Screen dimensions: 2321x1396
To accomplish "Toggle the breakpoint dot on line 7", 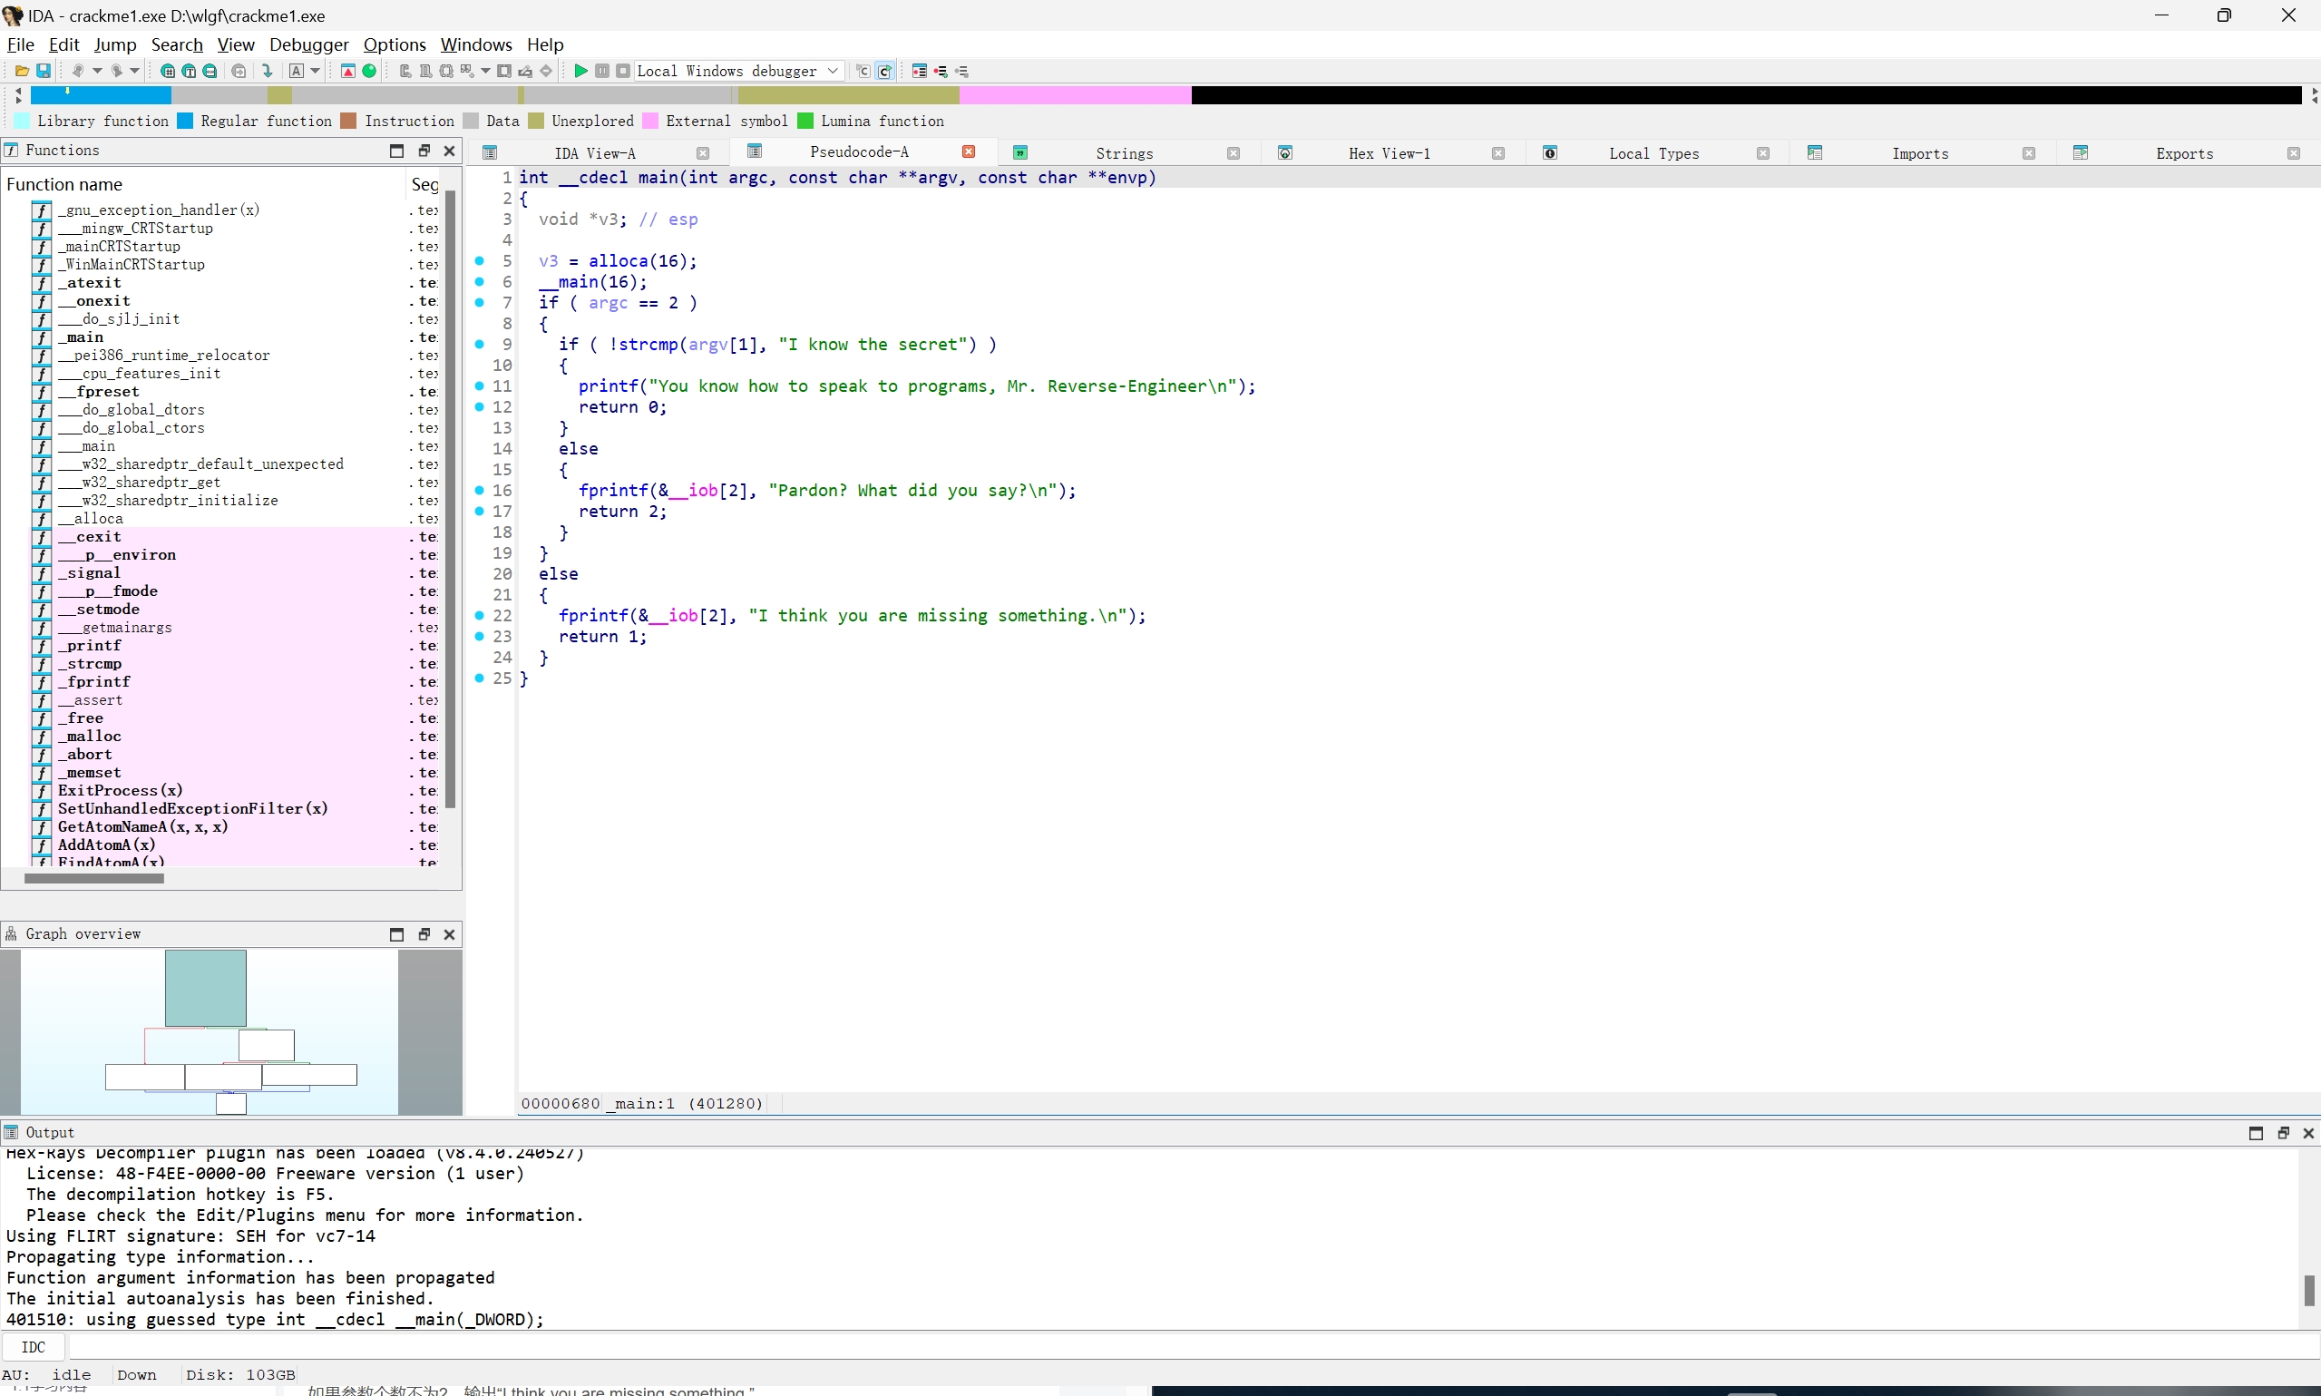I will 480,302.
